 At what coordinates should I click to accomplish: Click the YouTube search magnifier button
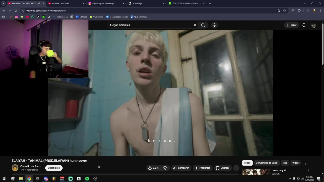(203, 25)
